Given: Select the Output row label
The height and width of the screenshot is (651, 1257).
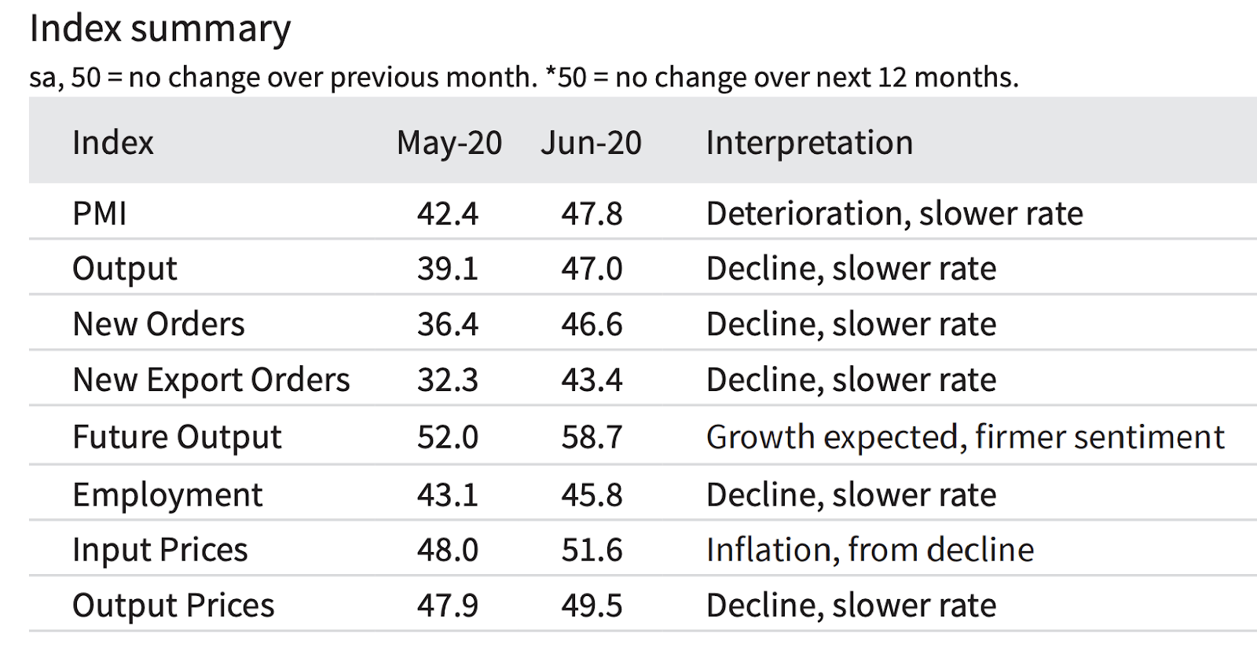Looking at the screenshot, I should tap(124, 269).
